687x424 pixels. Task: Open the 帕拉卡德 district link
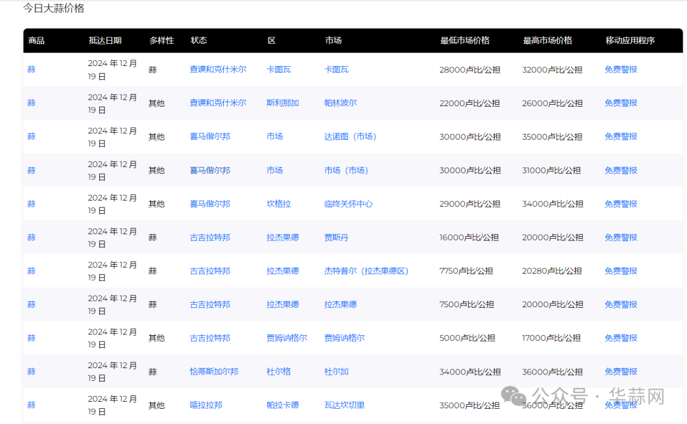click(282, 405)
